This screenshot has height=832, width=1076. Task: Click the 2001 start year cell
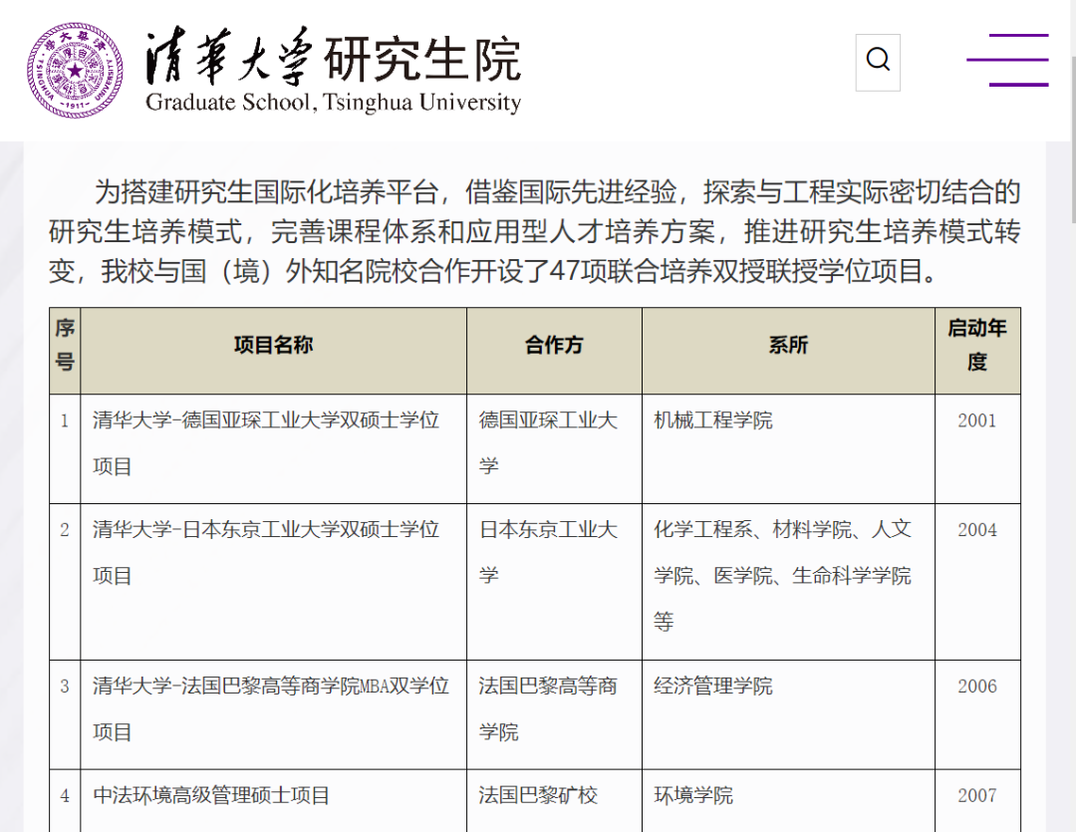pyautogui.click(x=978, y=449)
